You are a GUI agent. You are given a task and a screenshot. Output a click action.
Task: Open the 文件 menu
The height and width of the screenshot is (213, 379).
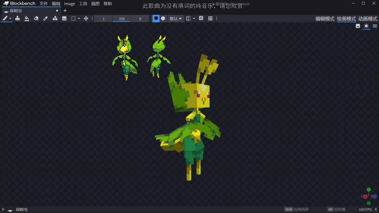click(44, 3)
